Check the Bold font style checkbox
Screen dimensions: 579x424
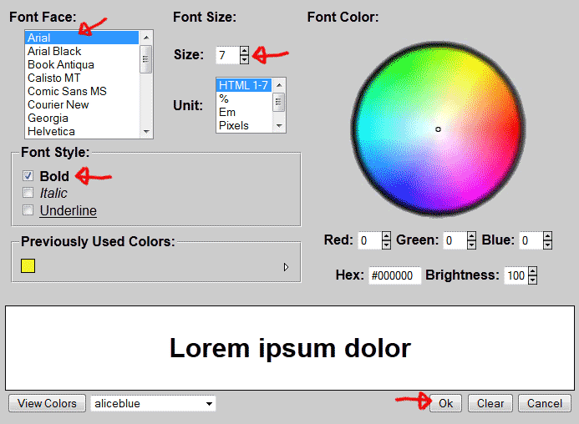coord(28,176)
